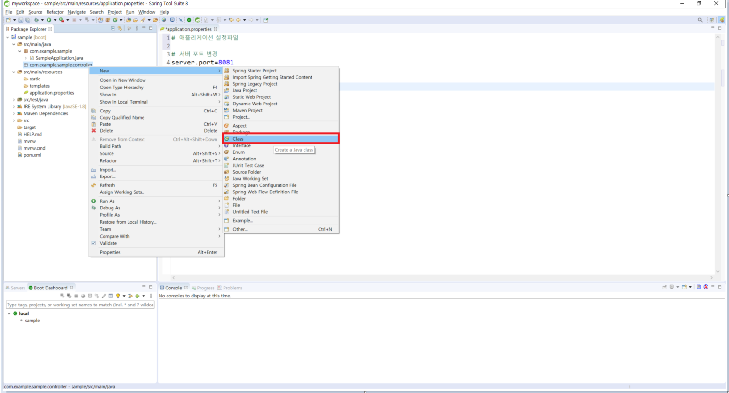Select the pom.xml file
The height and width of the screenshot is (393, 729).
[32, 155]
